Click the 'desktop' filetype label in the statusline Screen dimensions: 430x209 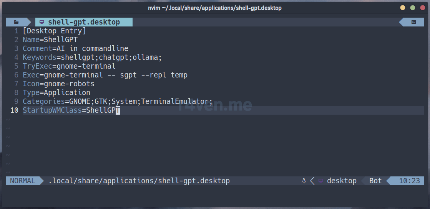click(342, 181)
